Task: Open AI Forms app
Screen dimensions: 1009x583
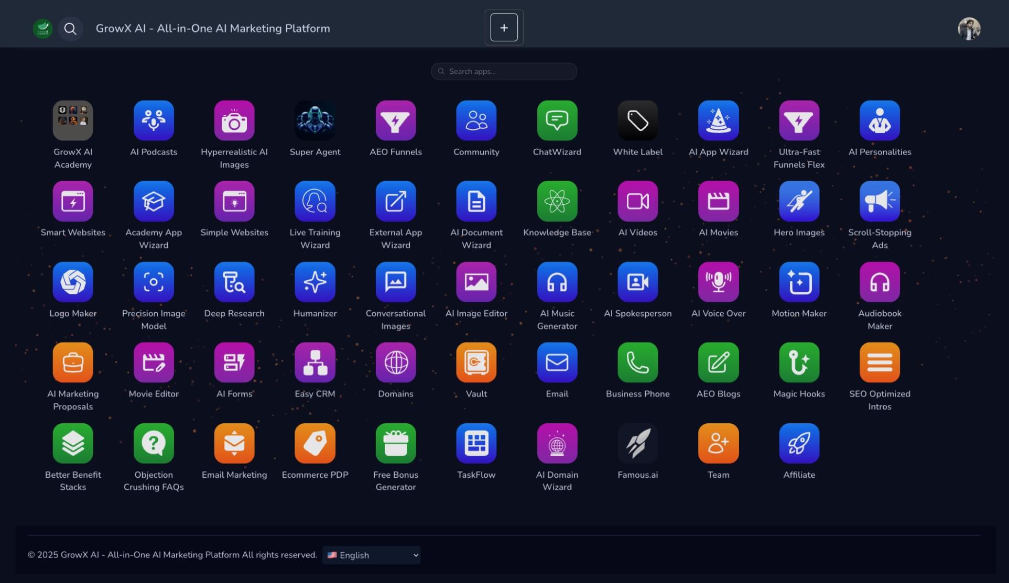Action: coord(234,362)
